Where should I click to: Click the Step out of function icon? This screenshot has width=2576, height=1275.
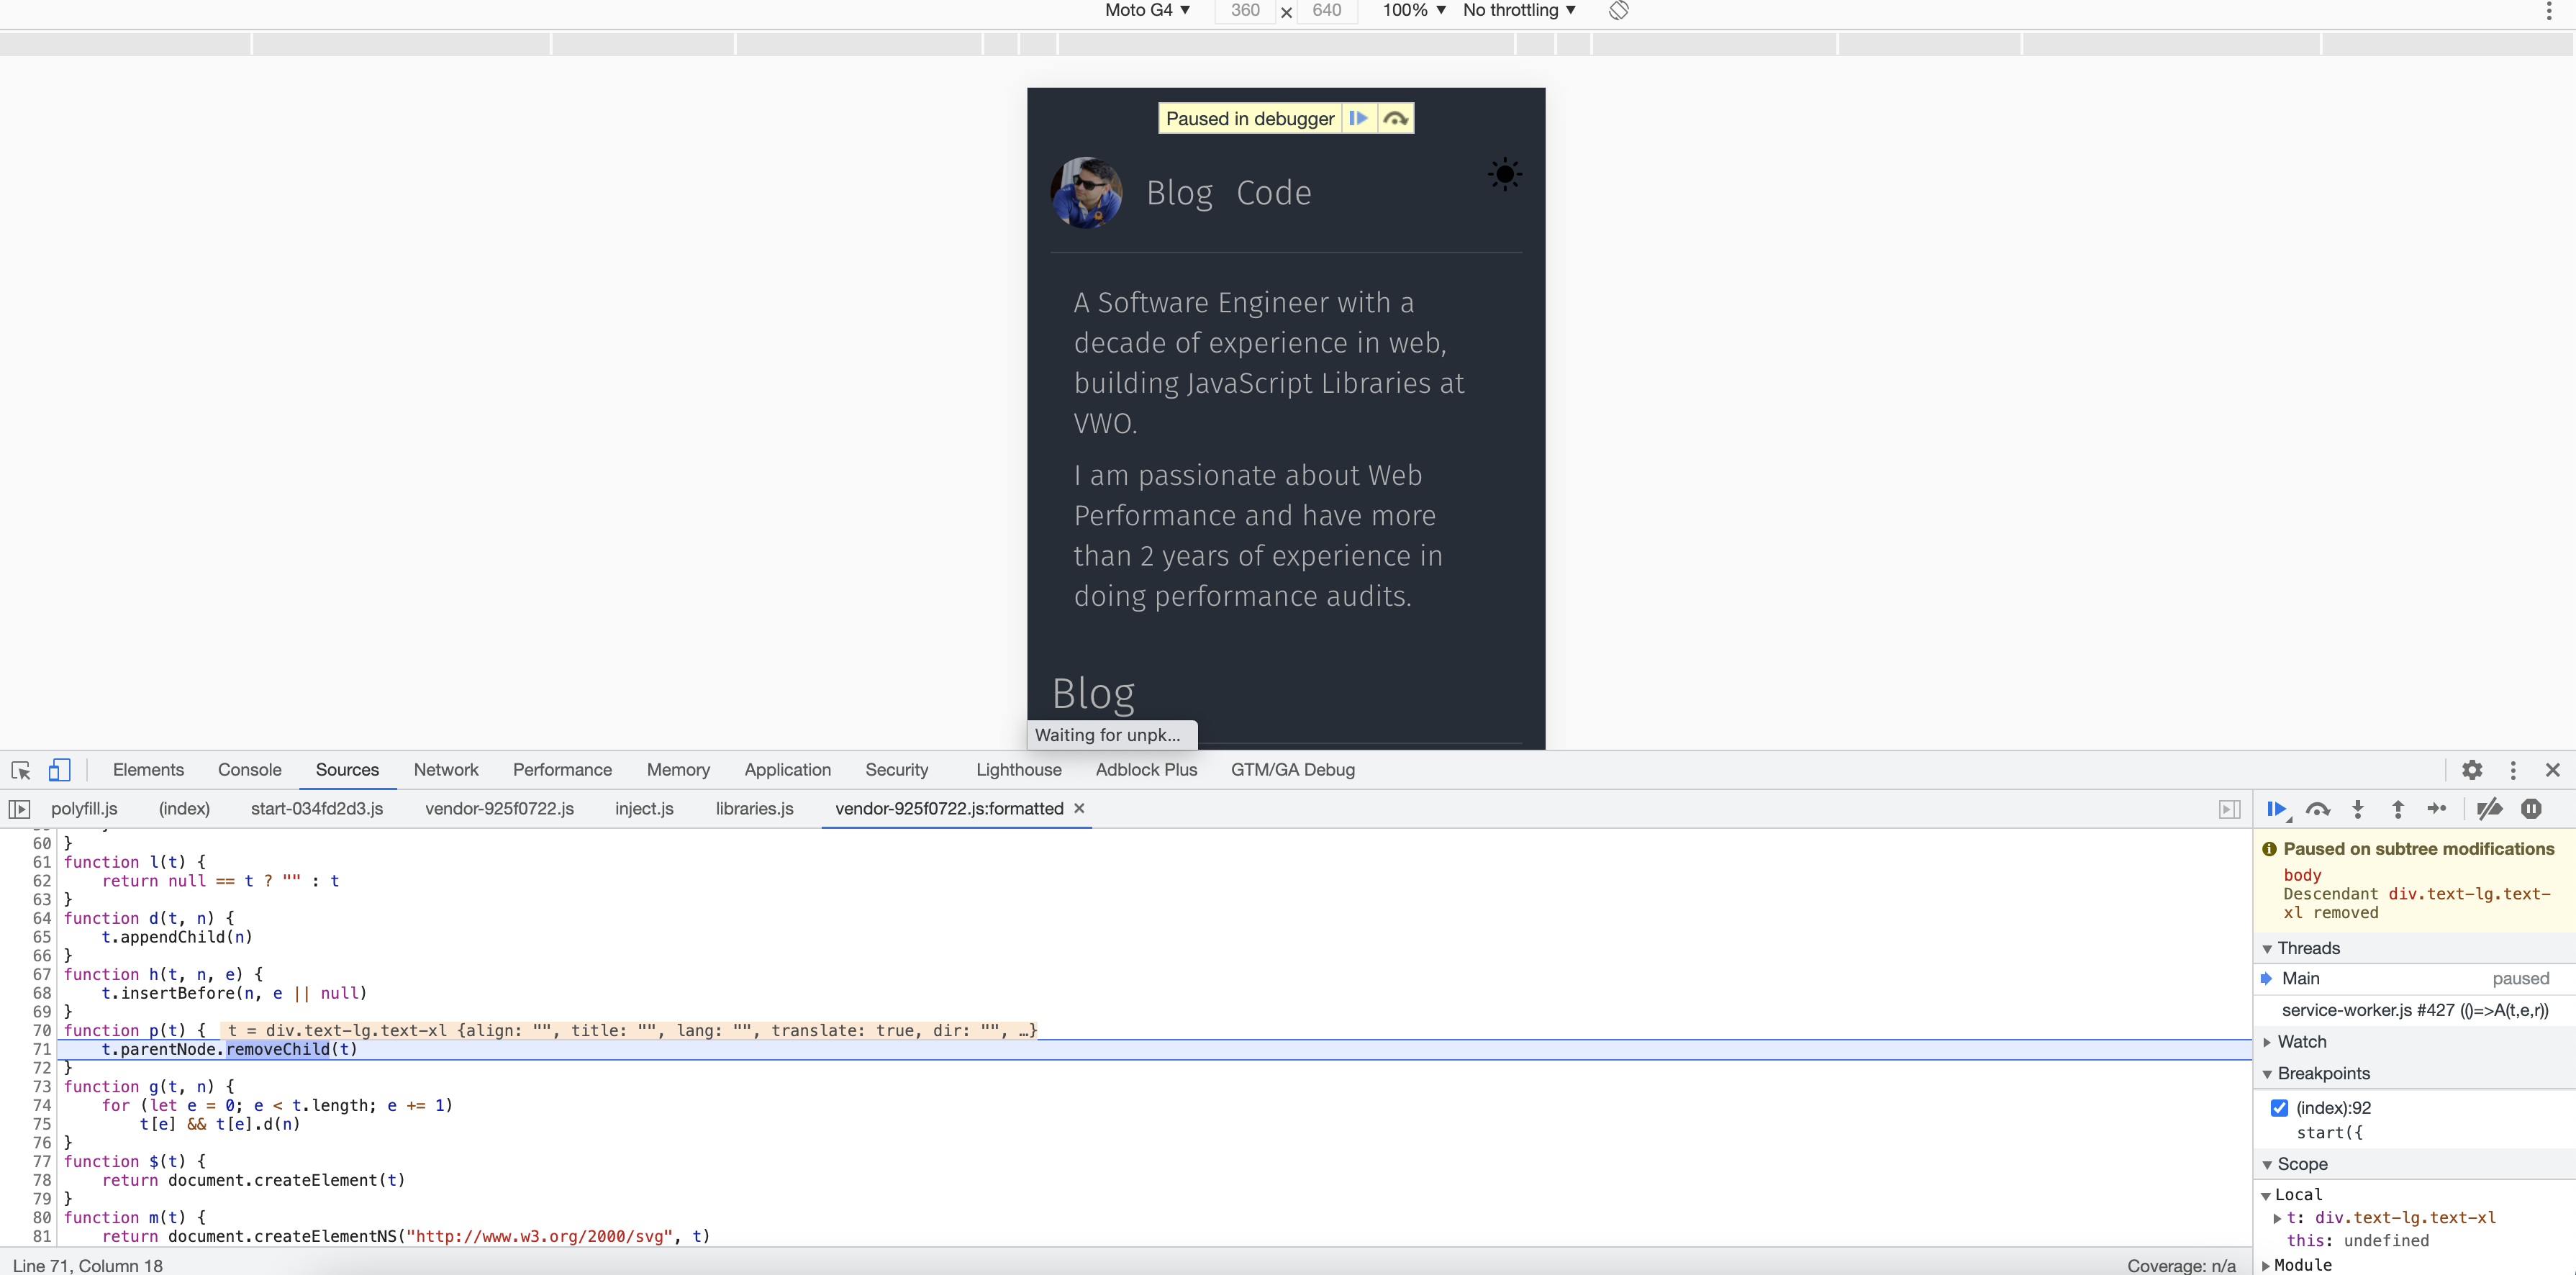pyautogui.click(x=2398, y=809)
